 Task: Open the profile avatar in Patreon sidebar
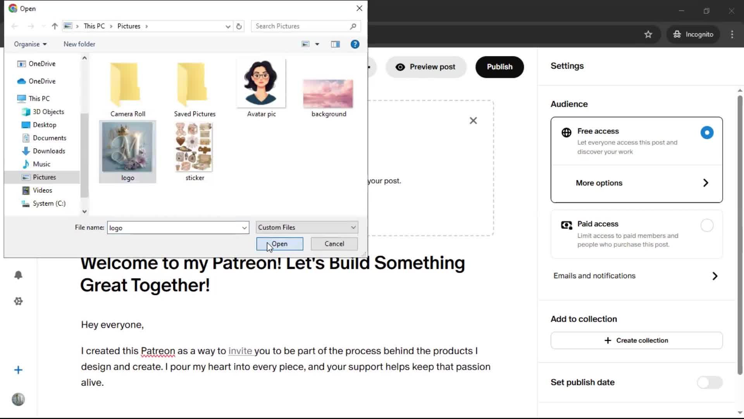pyautogui.click(x=18, y=399)
